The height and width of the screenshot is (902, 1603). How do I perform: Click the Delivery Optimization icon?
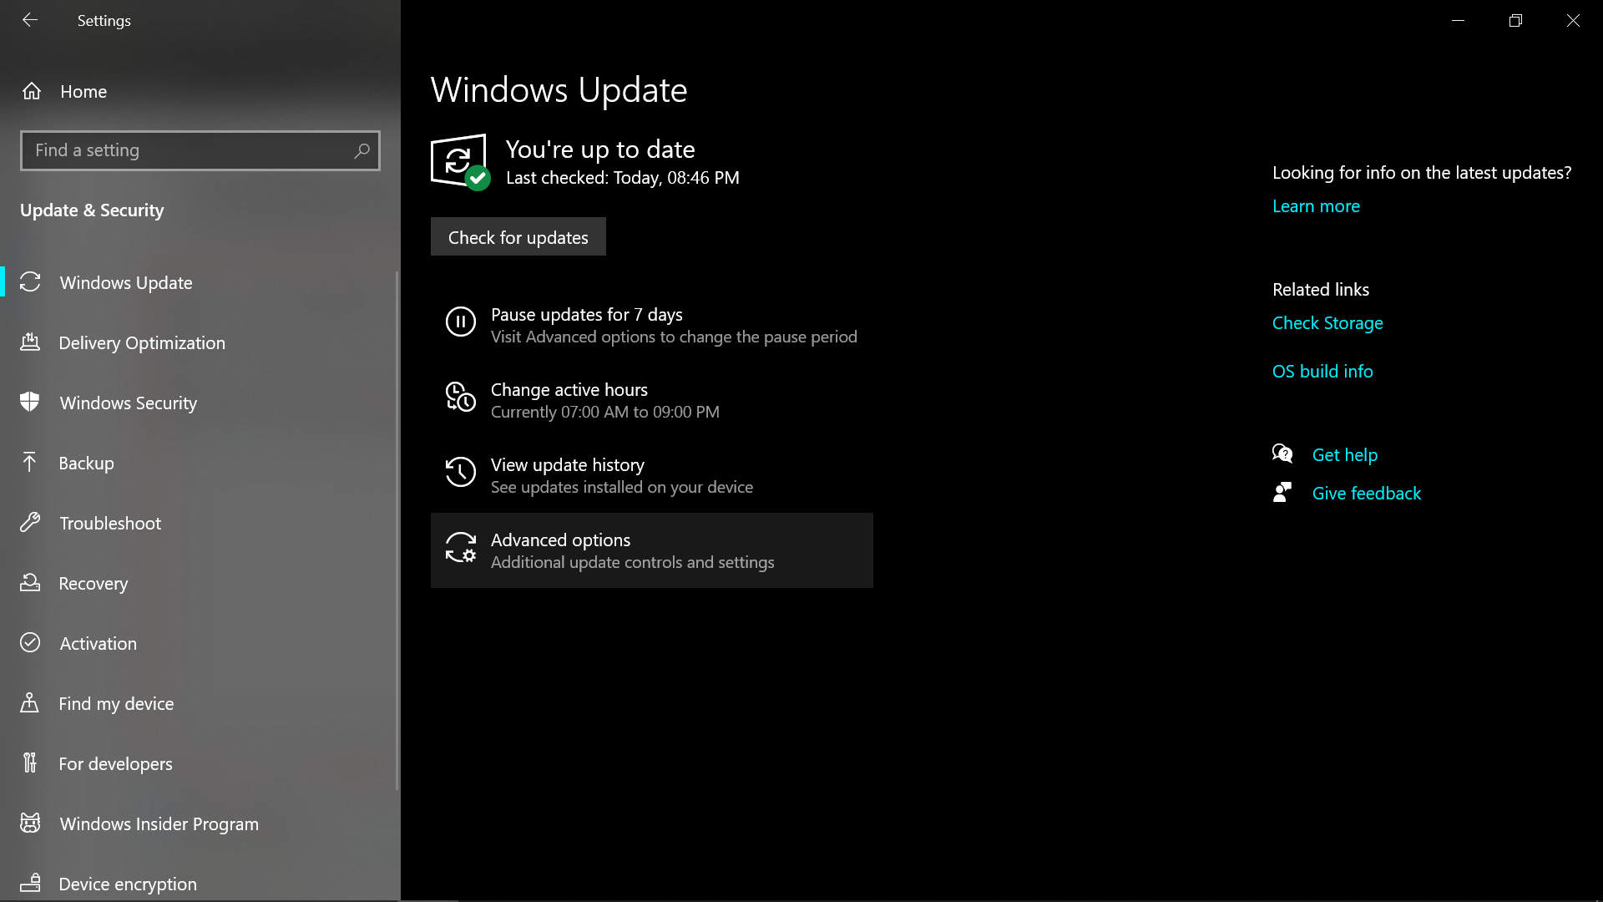point(30,342)
